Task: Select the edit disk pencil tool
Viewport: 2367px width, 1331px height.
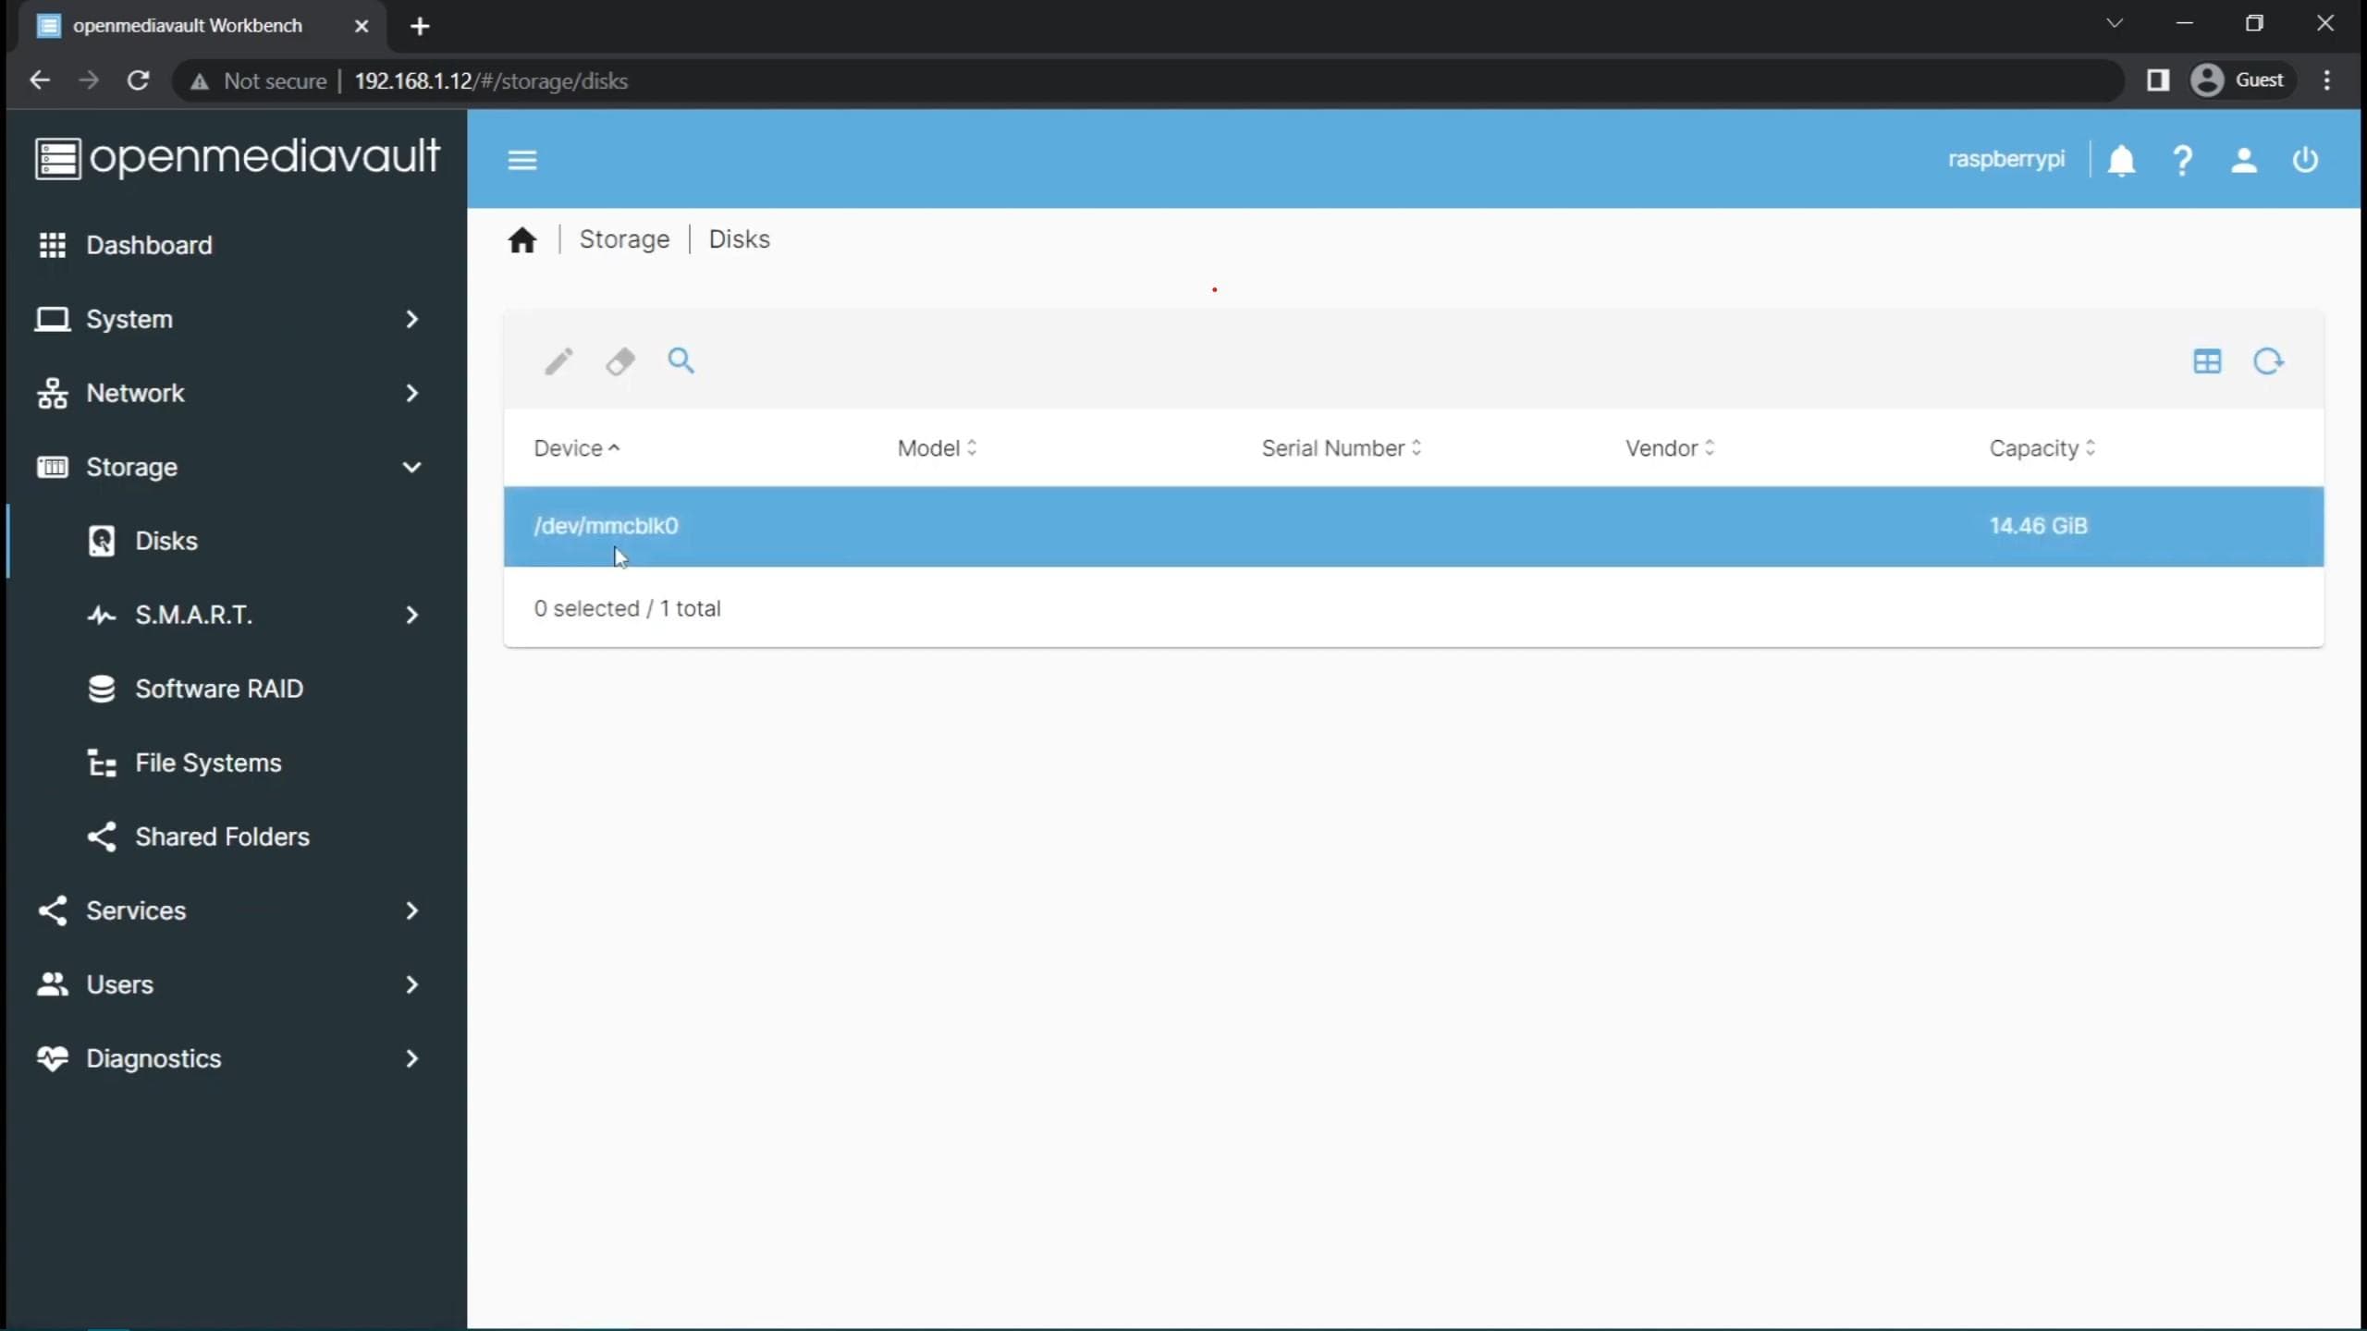Action: pyautogui.click(x=558, y=360)
